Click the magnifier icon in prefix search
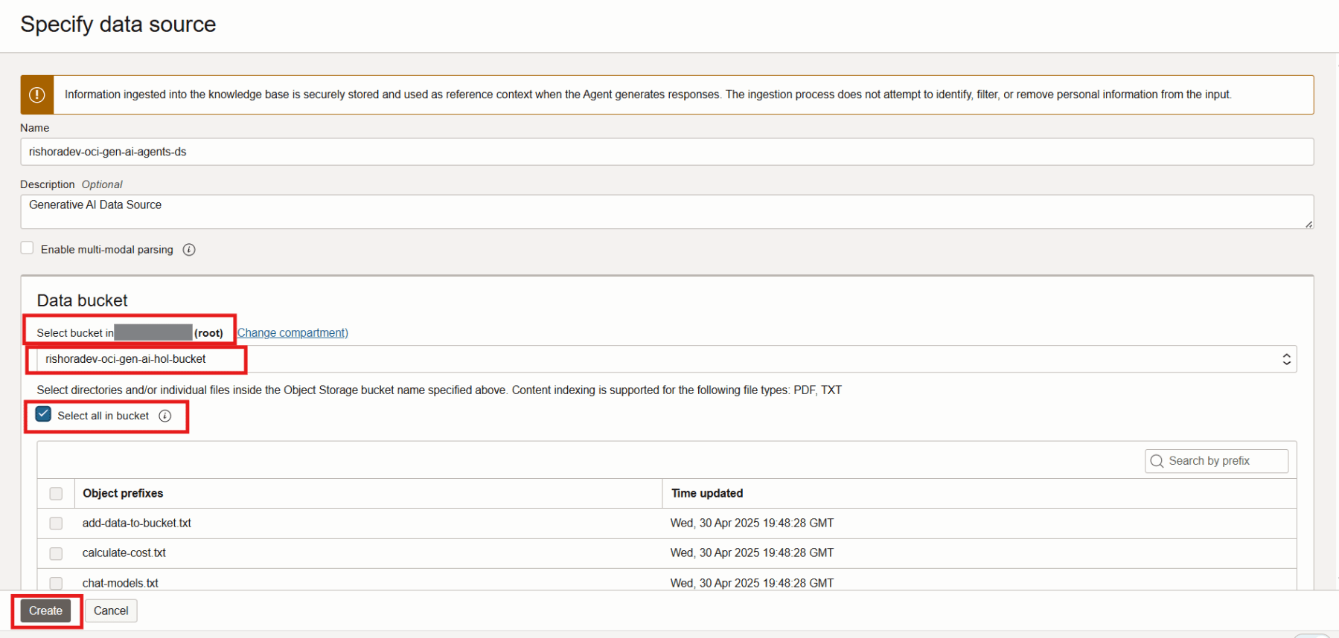This screenshot has width=1339, height=638. click(1157, 461)
